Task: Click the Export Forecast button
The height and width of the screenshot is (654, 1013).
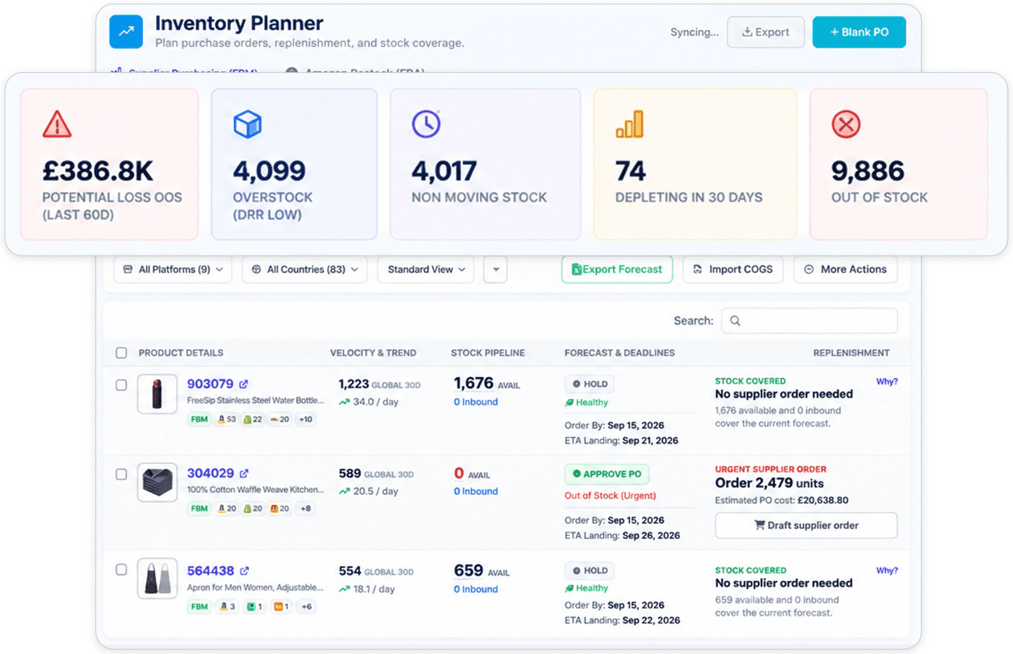Action: (x=617, y=270)
